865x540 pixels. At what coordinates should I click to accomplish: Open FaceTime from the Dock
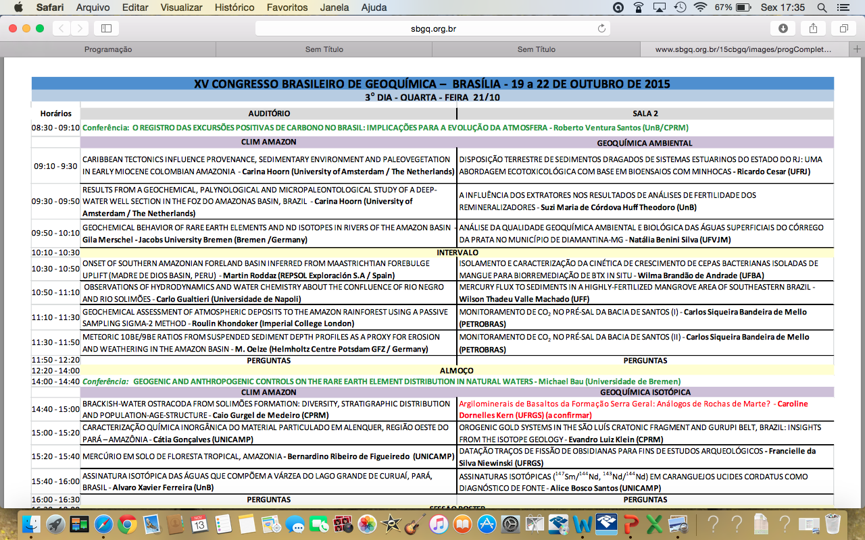[318, 523]
